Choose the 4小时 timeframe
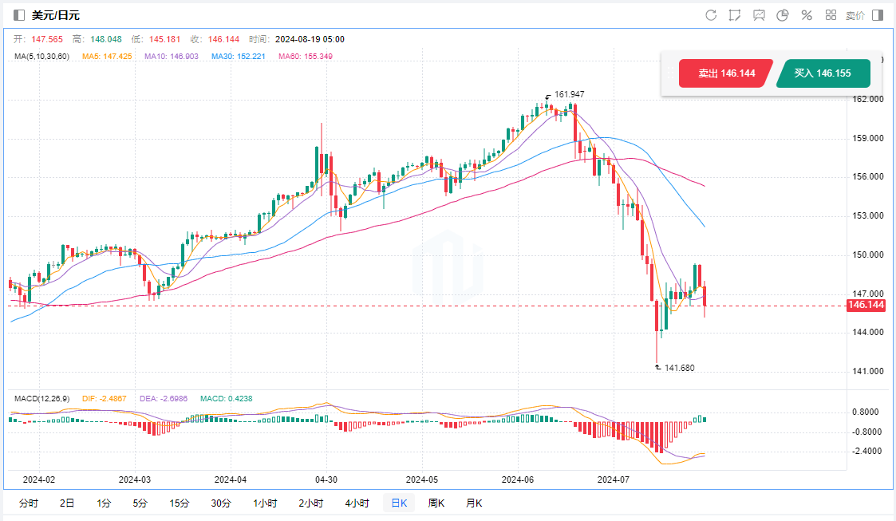Screen dimensions: 896x521 click(x=357, y=503)
